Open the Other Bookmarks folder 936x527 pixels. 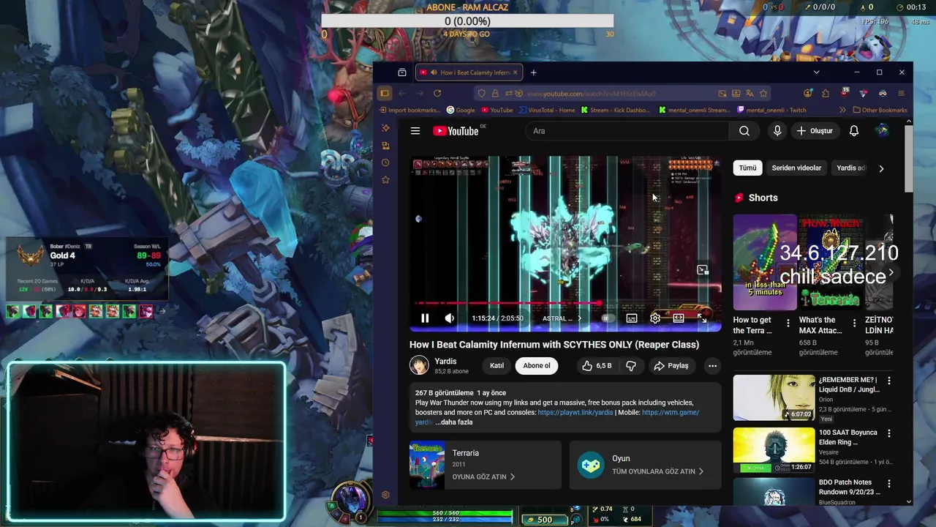879,111
